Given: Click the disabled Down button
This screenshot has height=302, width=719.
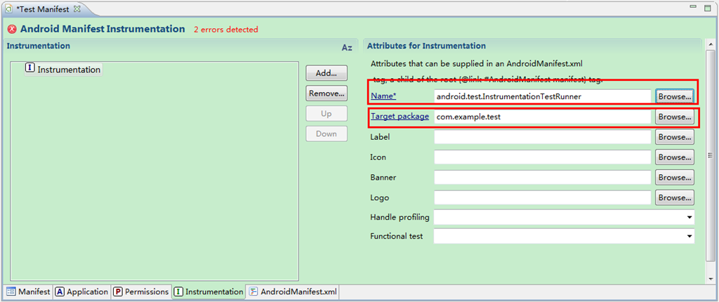Looking at the screenshot, I should pyautogui.click(x=326, y=133).
